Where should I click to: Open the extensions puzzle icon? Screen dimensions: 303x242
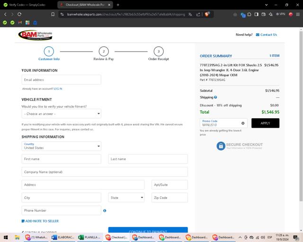(250, 14)
